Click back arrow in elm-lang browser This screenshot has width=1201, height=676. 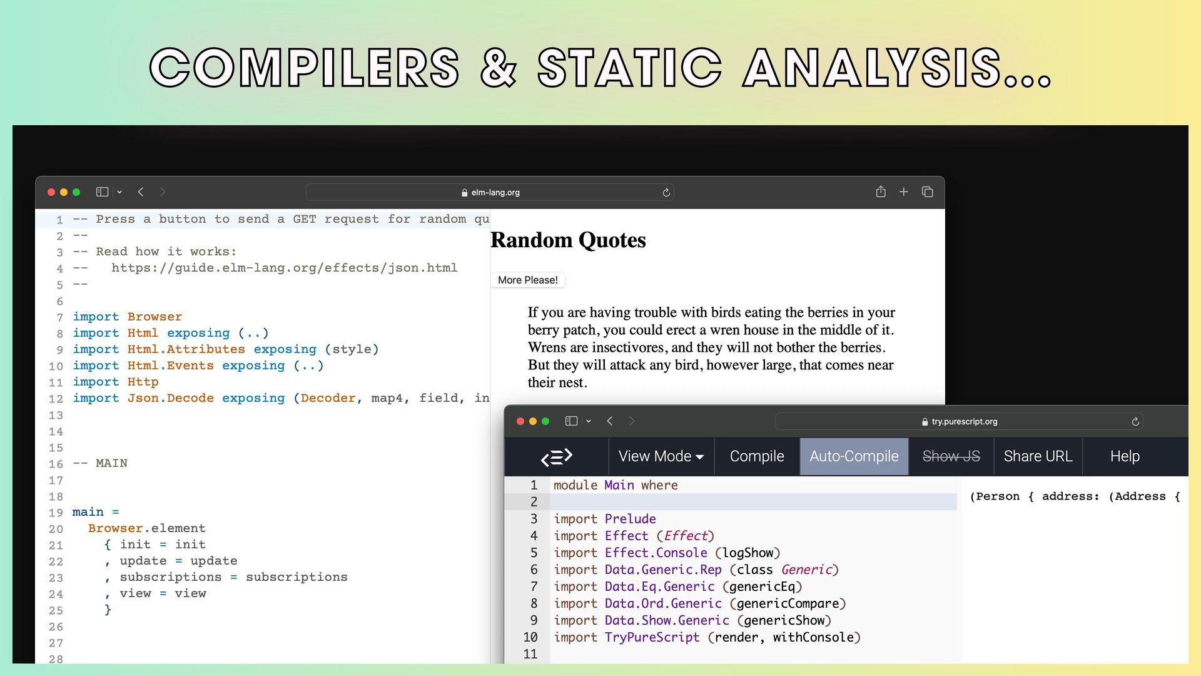click(x=141, y=192)
